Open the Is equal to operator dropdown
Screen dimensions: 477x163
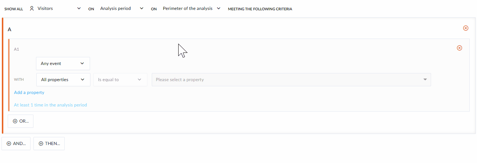tap(120, 80)
